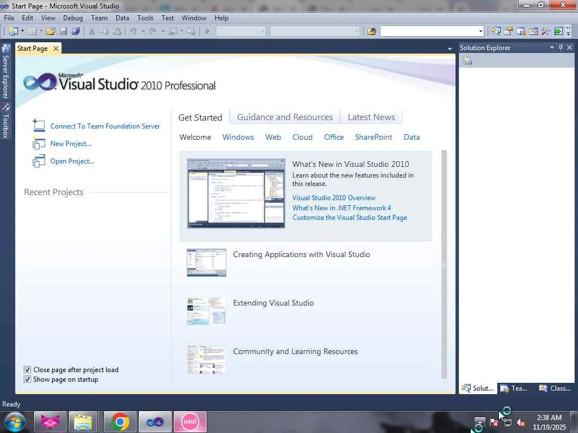Viewport: 578px width, 433px height.
Task: Click the New Project... link
Action: coord(71,144)
